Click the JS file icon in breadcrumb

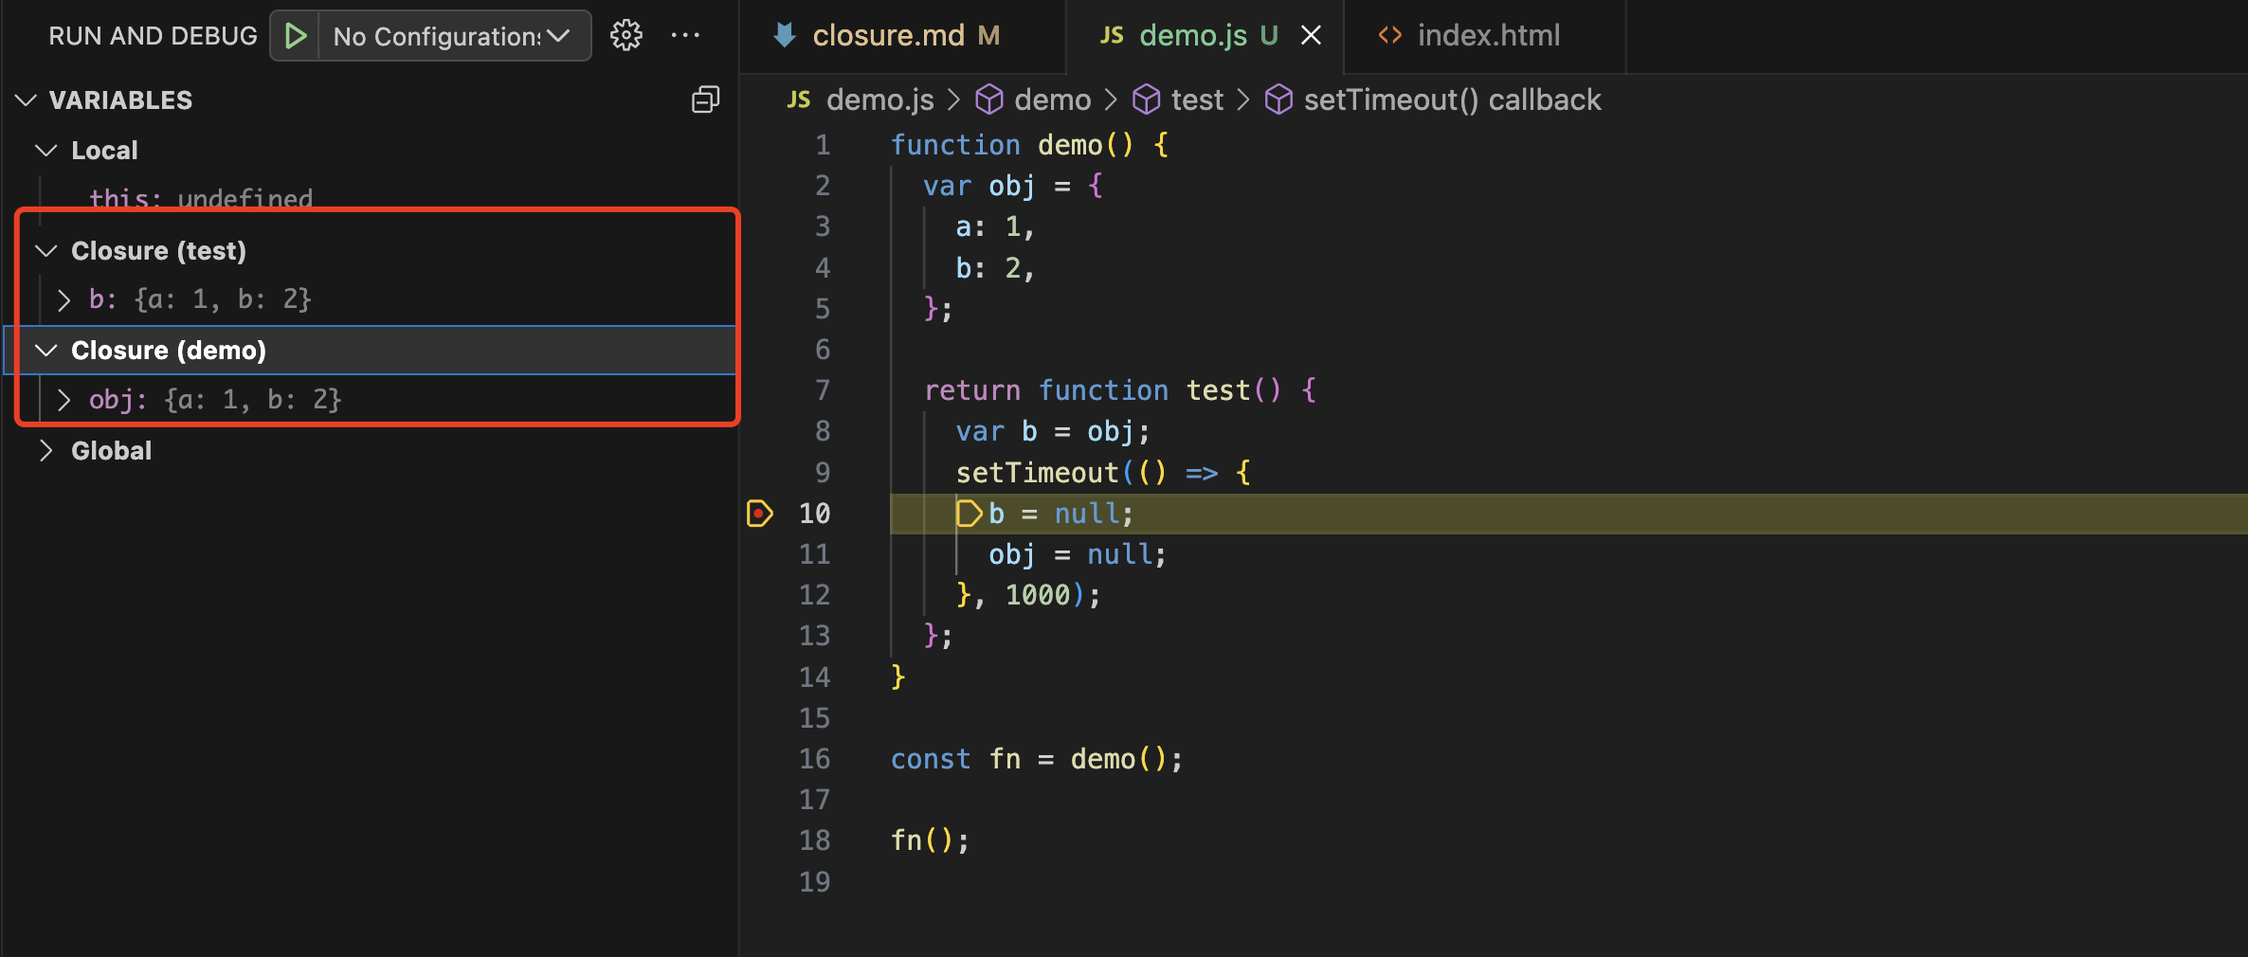click(799, 99)
